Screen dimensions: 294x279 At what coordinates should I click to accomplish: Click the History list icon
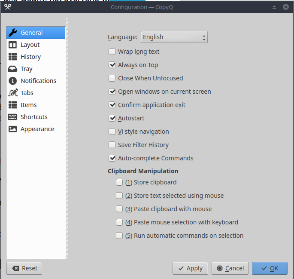pos(13,57)
